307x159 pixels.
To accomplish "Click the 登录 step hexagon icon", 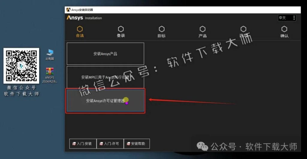I will (121, 29).
